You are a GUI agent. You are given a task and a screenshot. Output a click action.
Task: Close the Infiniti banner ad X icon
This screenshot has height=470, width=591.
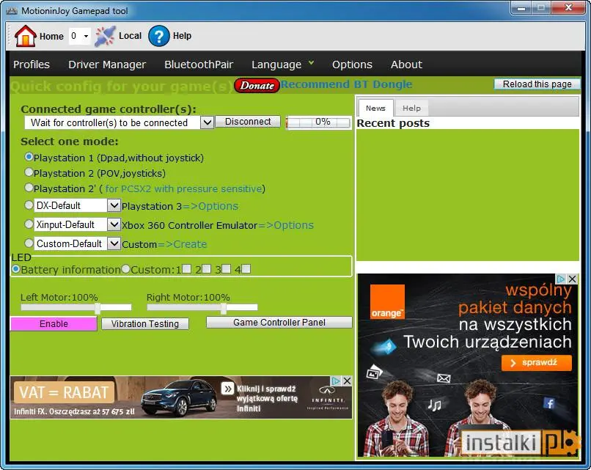pyautogui.click(x=347, y=381)
